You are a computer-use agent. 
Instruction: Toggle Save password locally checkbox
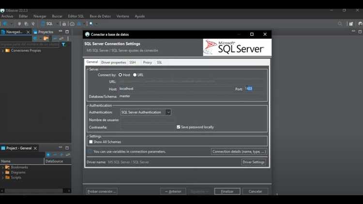point(178,127)
